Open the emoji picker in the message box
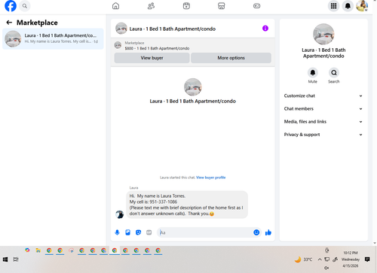The width and height of the screenshot is (377, 273). coord(256,232)
